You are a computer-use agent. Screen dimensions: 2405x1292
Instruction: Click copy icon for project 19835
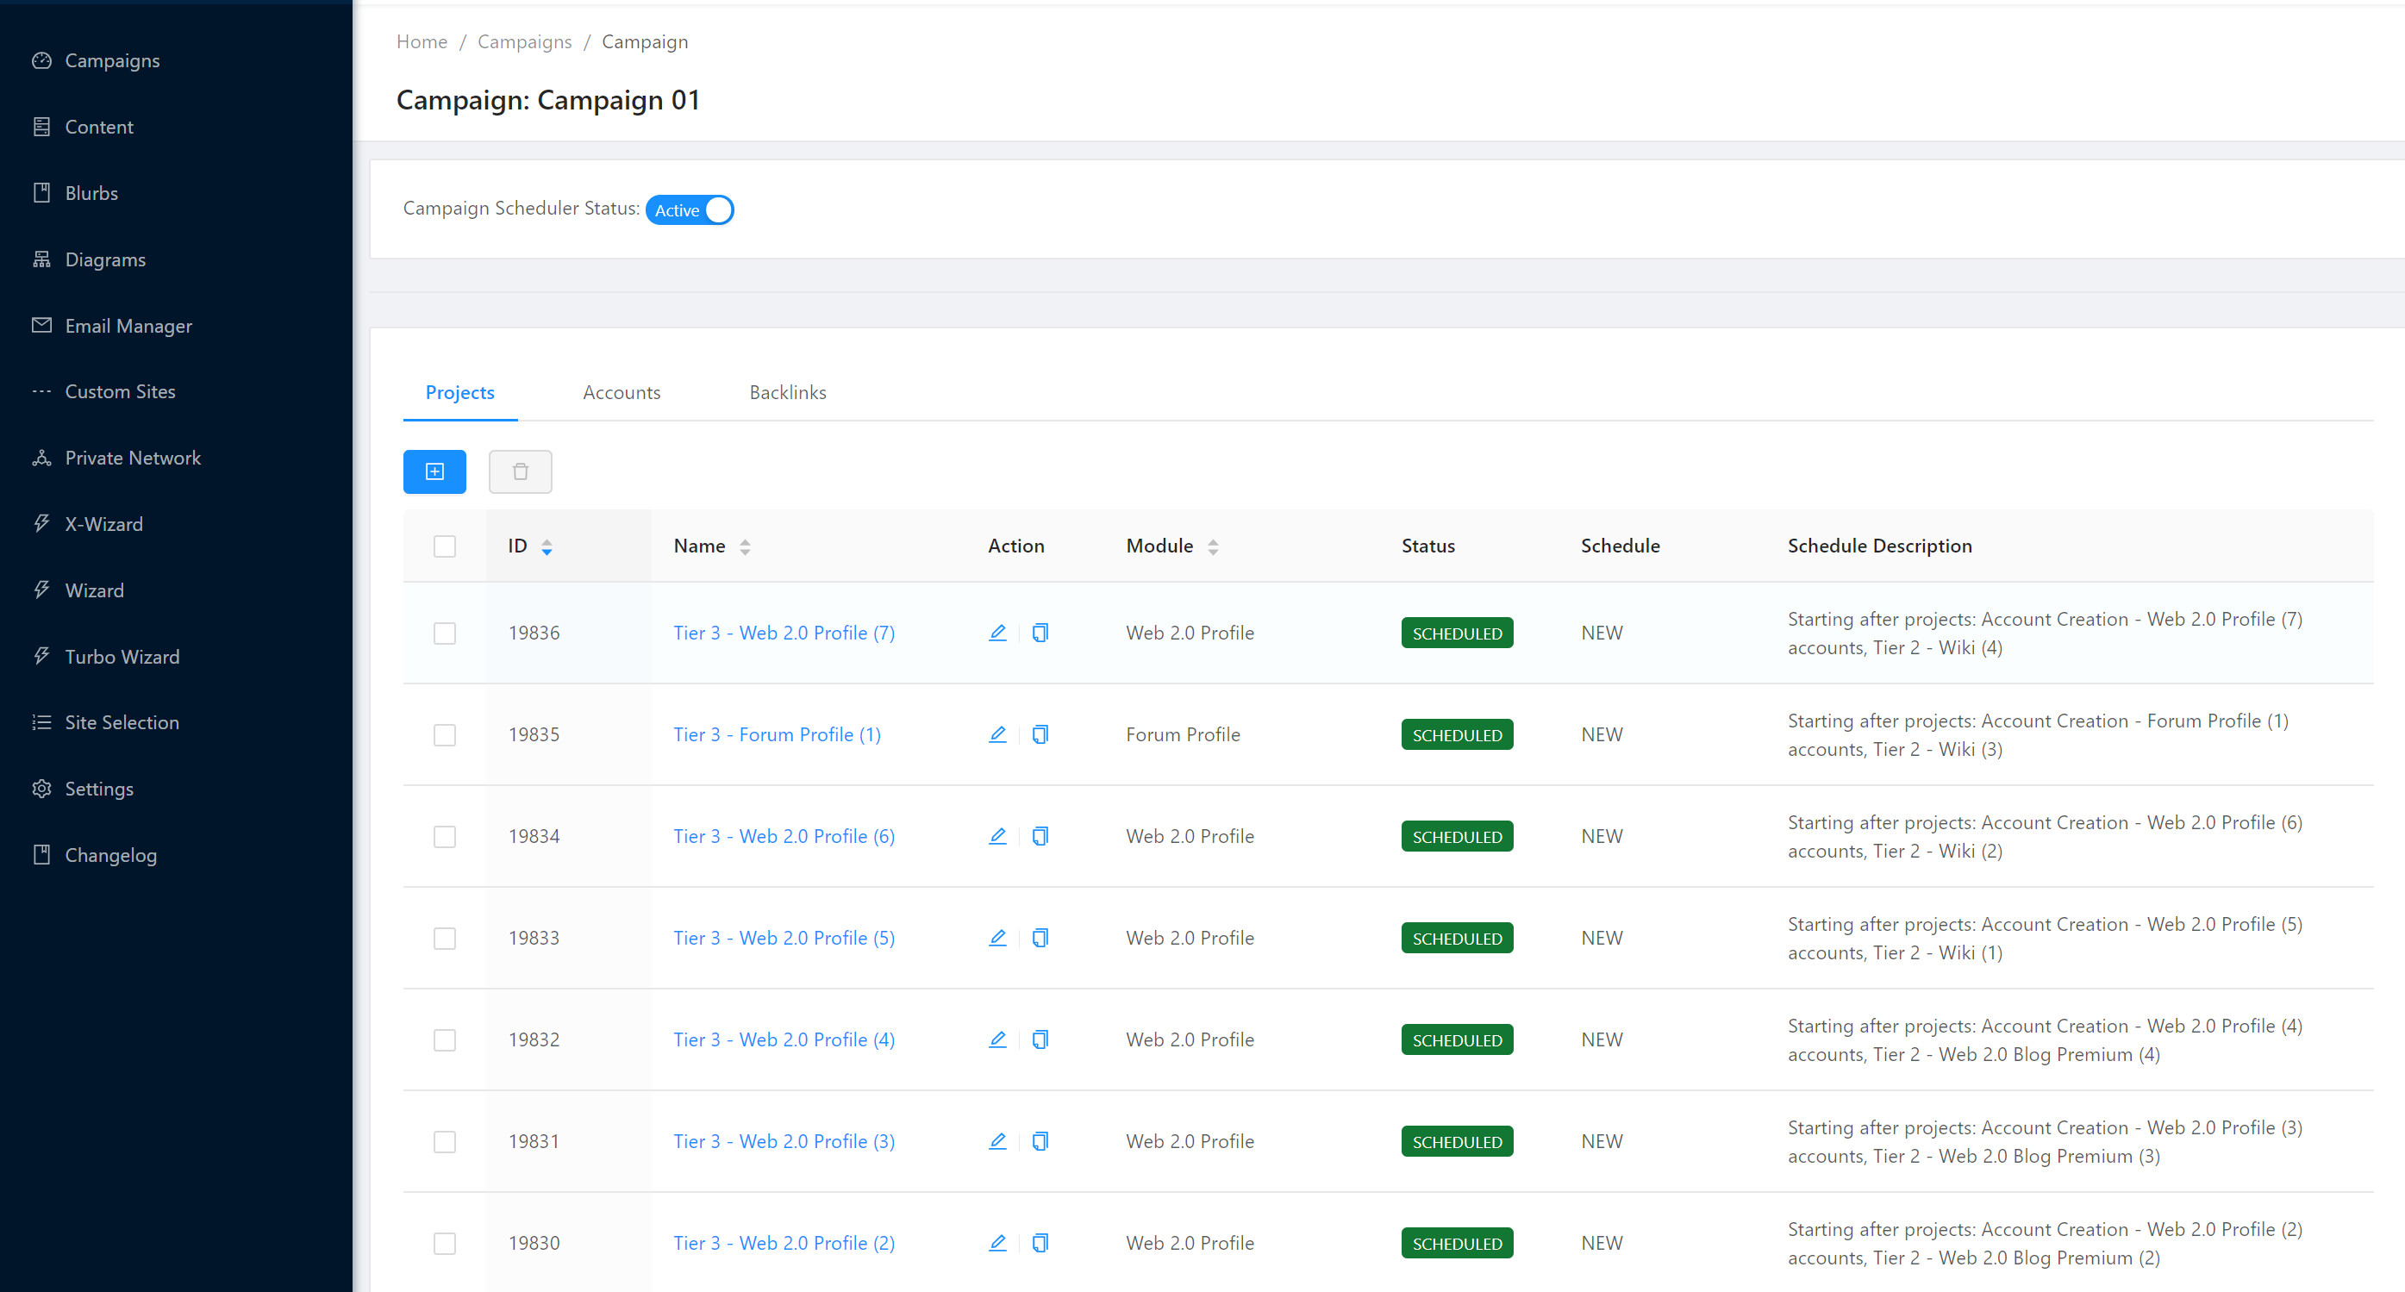tap(1040, 734)
